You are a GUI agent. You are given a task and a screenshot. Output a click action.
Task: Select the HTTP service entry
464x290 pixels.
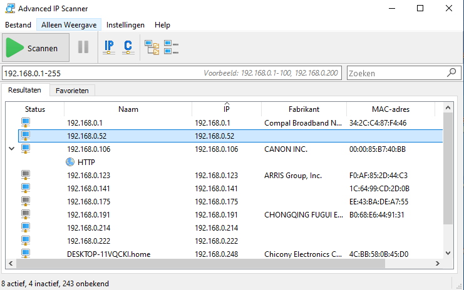(86, 162)
